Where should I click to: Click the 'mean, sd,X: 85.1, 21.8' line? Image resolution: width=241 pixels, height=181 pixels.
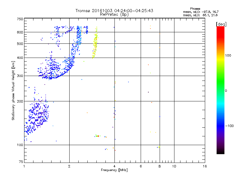click(200, 15)
